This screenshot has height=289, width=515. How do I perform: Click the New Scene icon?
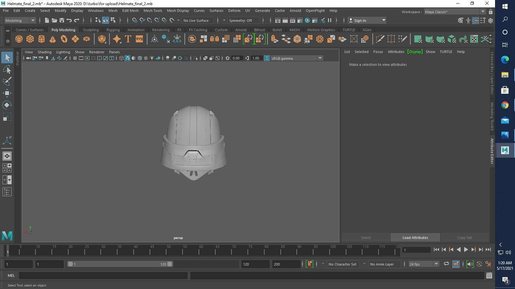(x=47, y=20)
